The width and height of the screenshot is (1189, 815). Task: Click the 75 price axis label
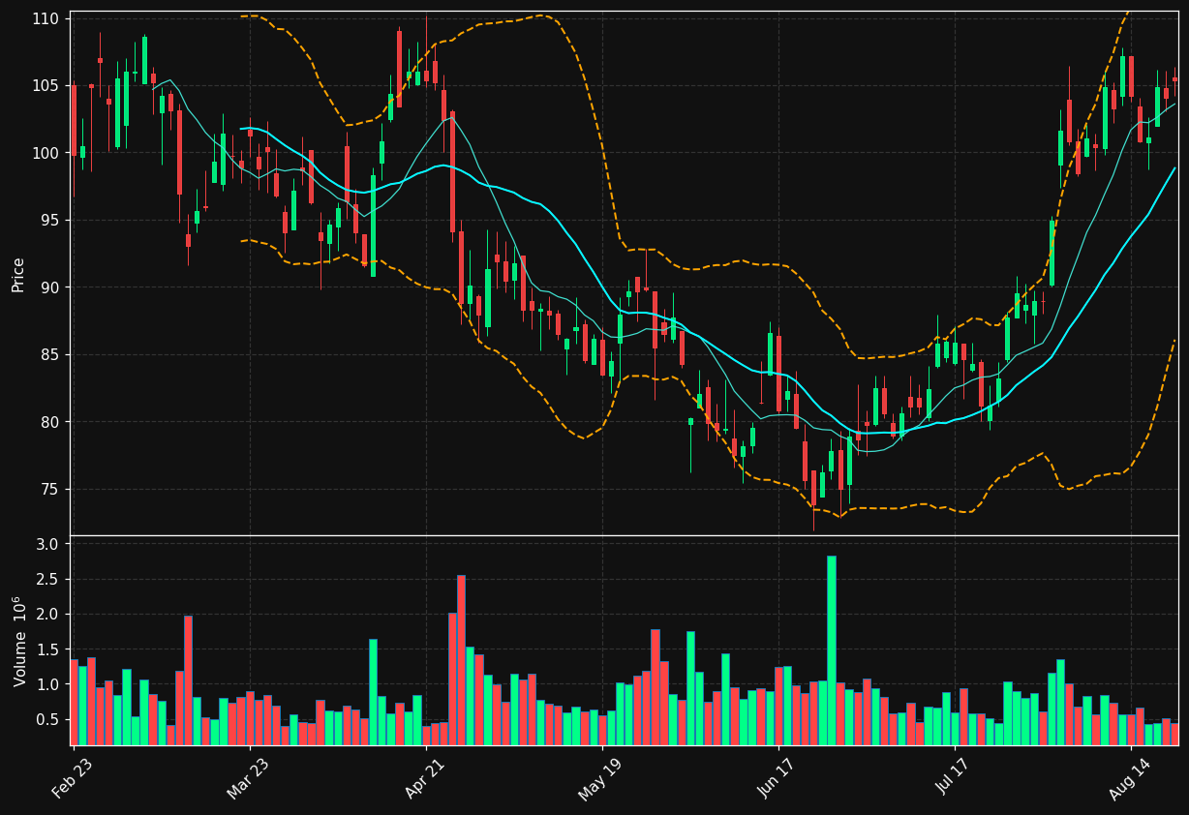(52, 490)
